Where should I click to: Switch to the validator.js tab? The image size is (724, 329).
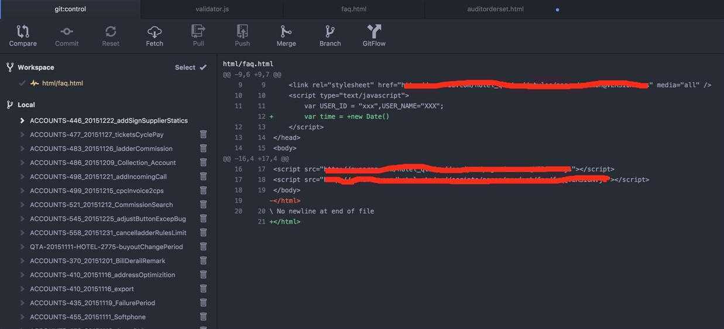tap(212, 9)
